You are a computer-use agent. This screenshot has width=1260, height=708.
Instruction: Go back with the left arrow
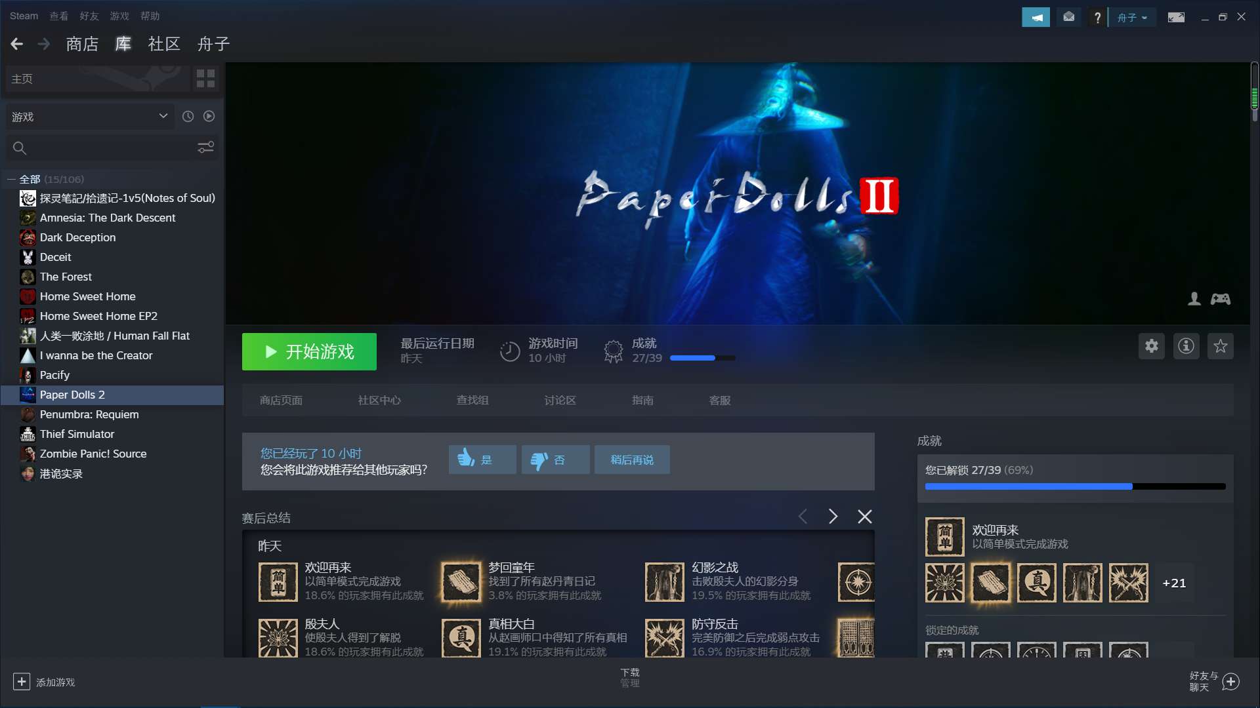coord(17,44)
